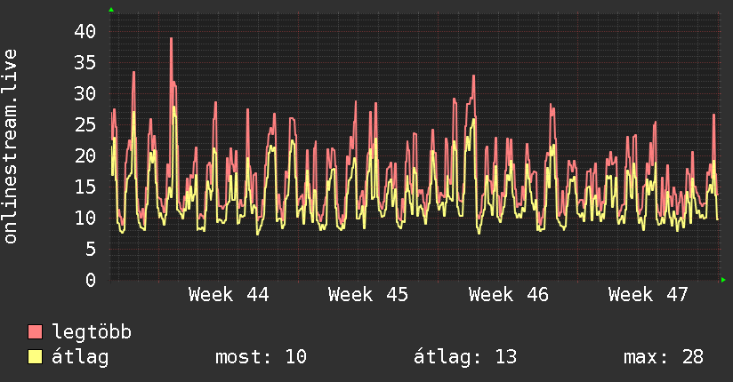The image size is (733, 382).
Task: Click the green arrow atop the y-axis
Action: (111, 10)
